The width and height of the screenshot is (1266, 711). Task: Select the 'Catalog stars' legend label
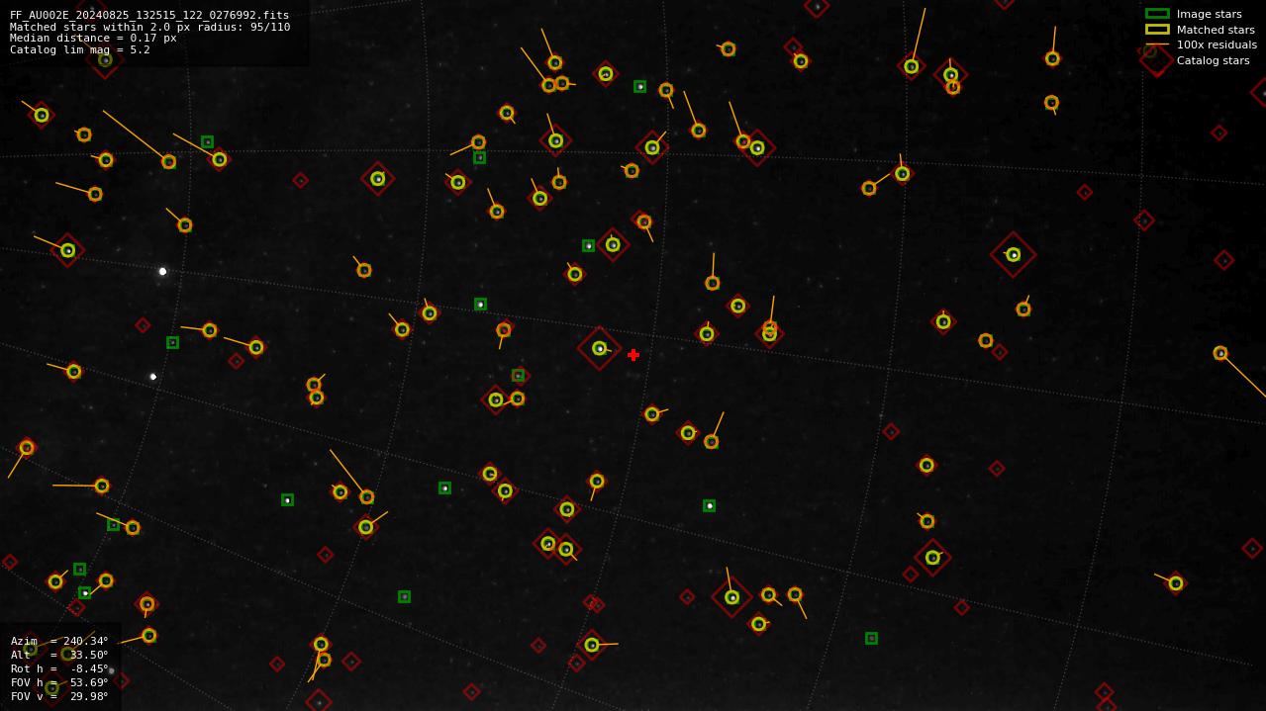1213,60
